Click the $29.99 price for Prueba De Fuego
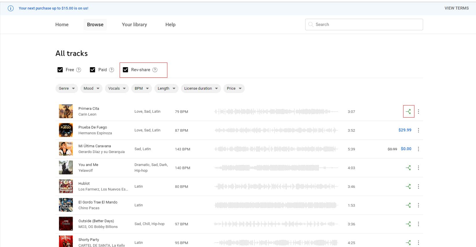 click(405, 130)
